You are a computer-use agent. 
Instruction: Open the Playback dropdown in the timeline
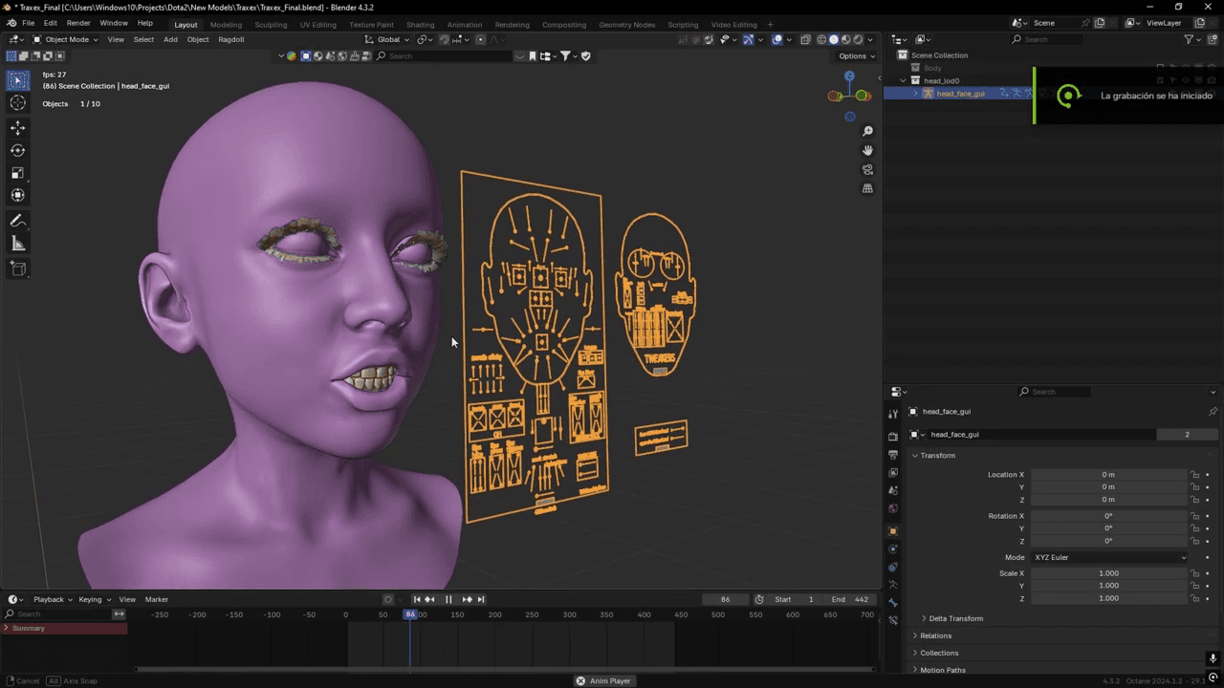(52, 599)
